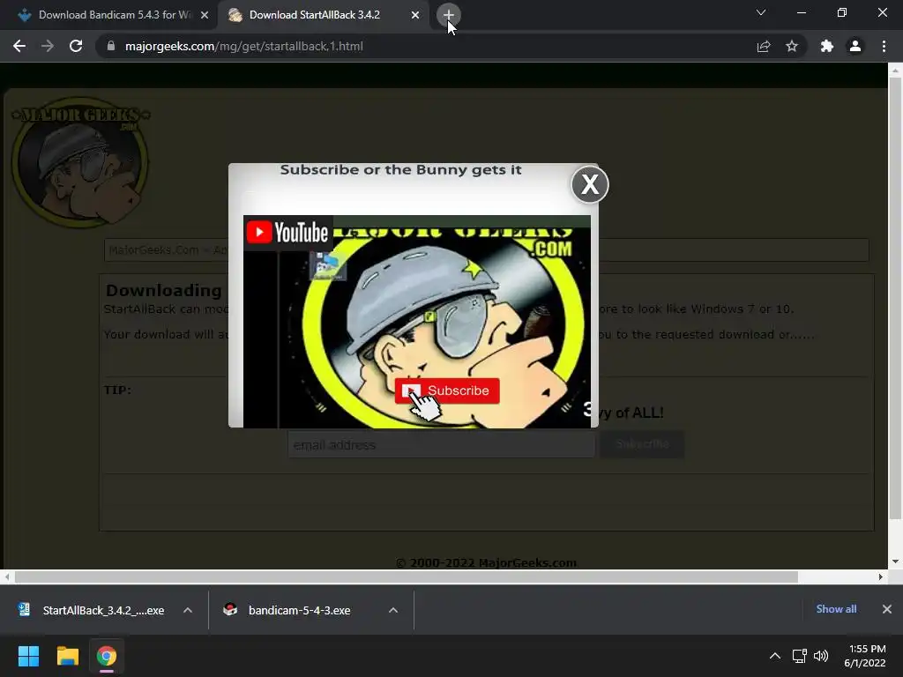Click the 'Downloading' heading text

(163, 290)
